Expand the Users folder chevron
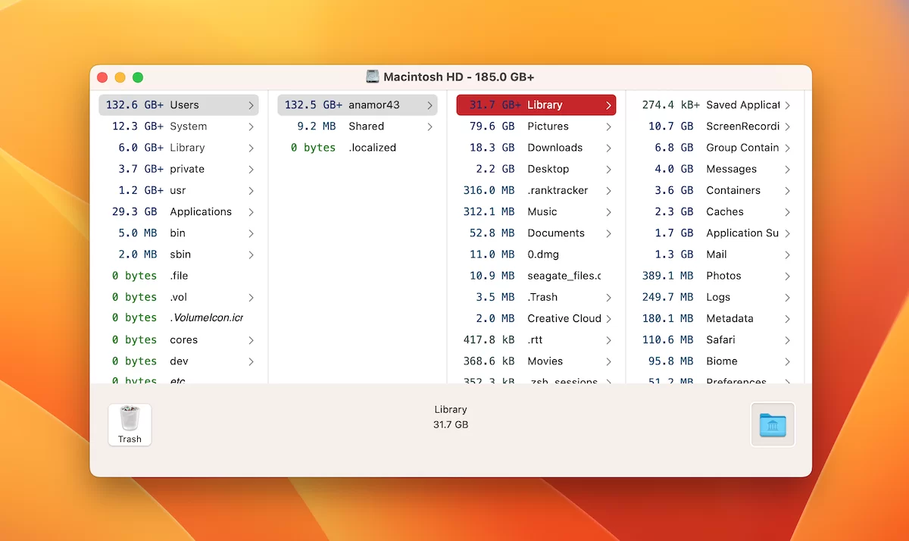The width and height of the screenshot is (909, 541). [x=251, y=105]
